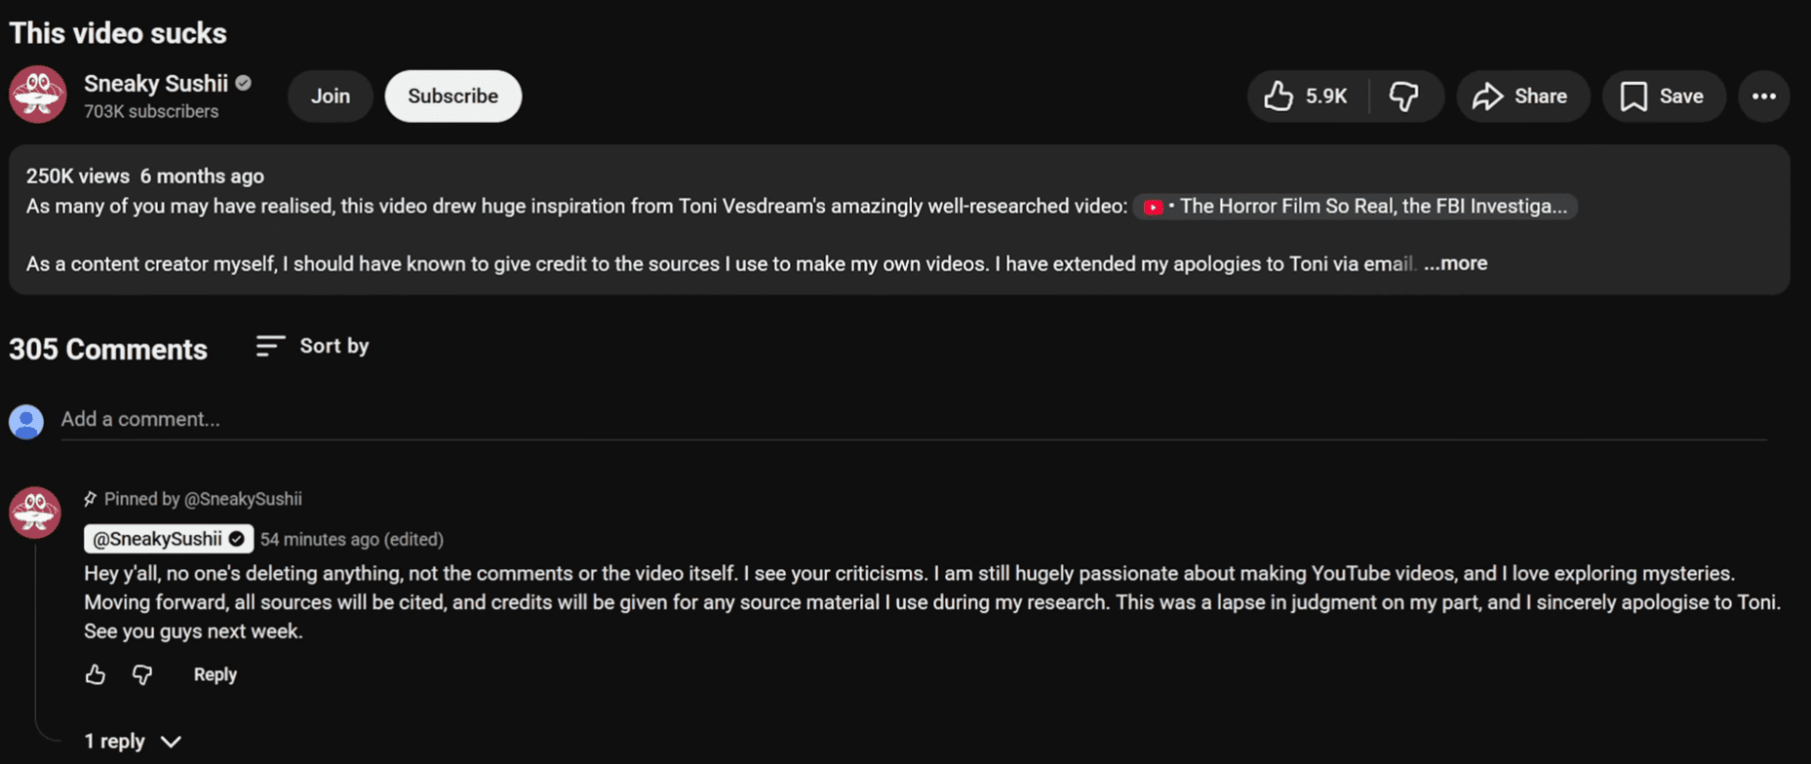The height and width of the screenshot is (764, 1811).
Task: Dislike the pinned comment
Action: pos(142,674)
